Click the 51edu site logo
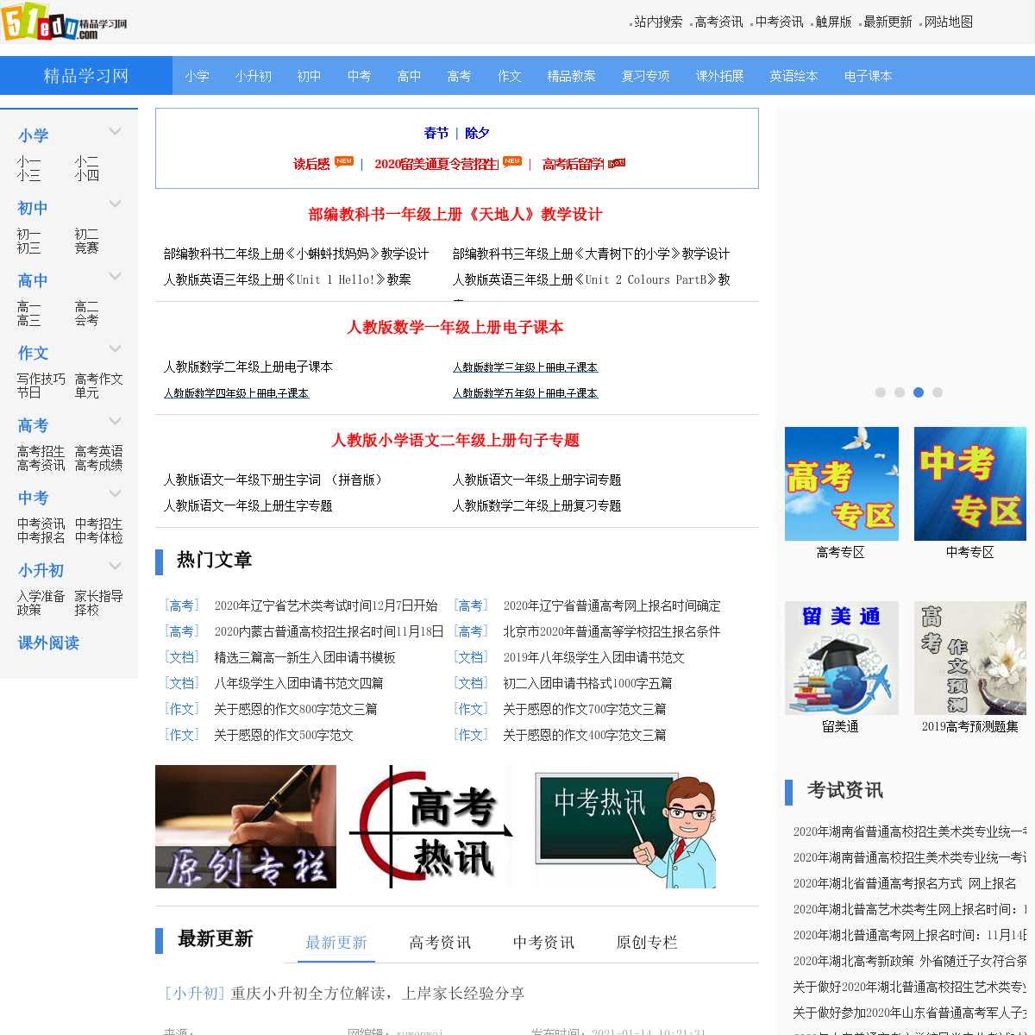This screenshot has width=1035, height=1035. point(64,23)
